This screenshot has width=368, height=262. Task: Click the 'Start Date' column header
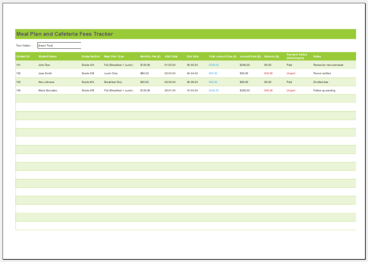pos(171,57)
